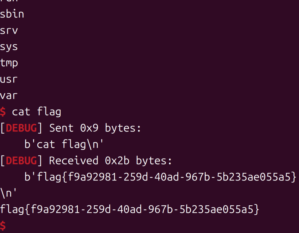This screenshot has height=233, width=299.
Task: Click the b'cat flag\n' sent bytes line
Action: click(64, 144)
